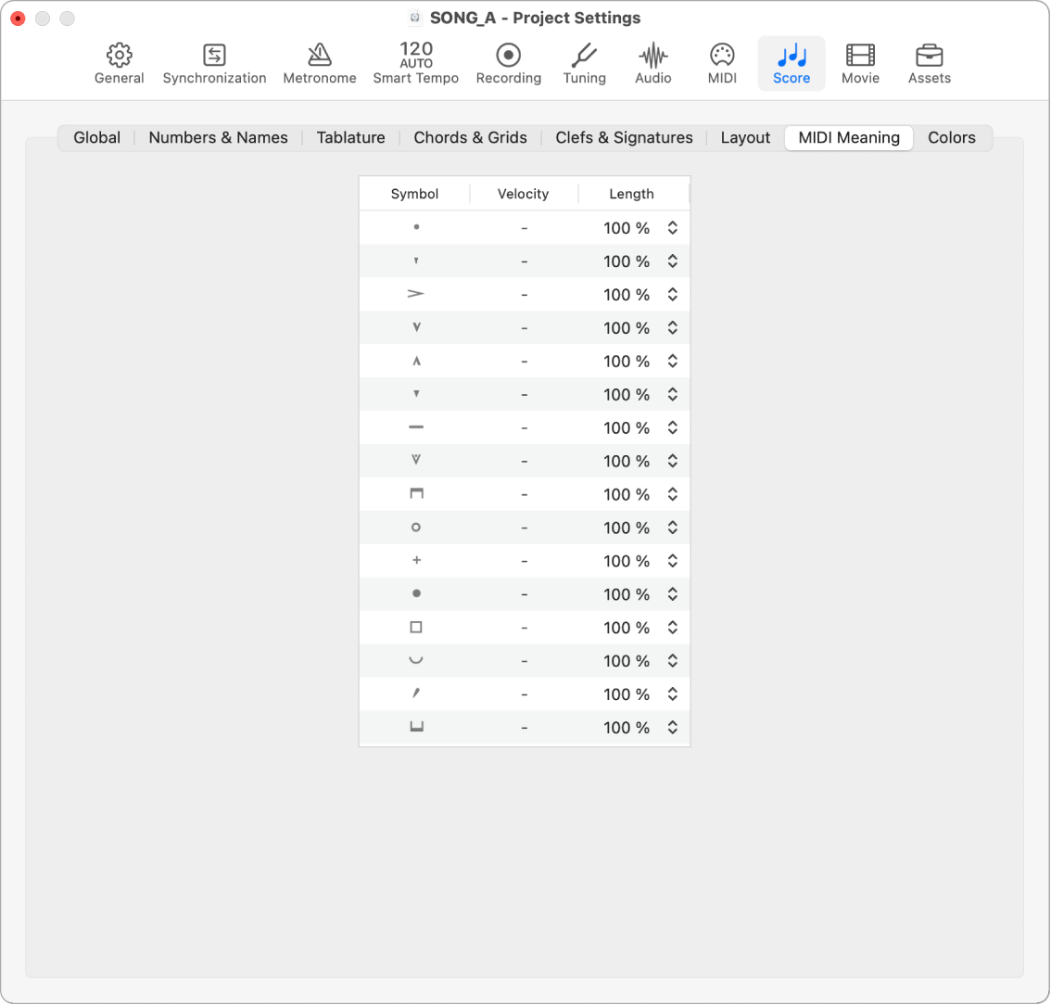Adjust Length stepper for curved arc row

click(x=672, y=660)
